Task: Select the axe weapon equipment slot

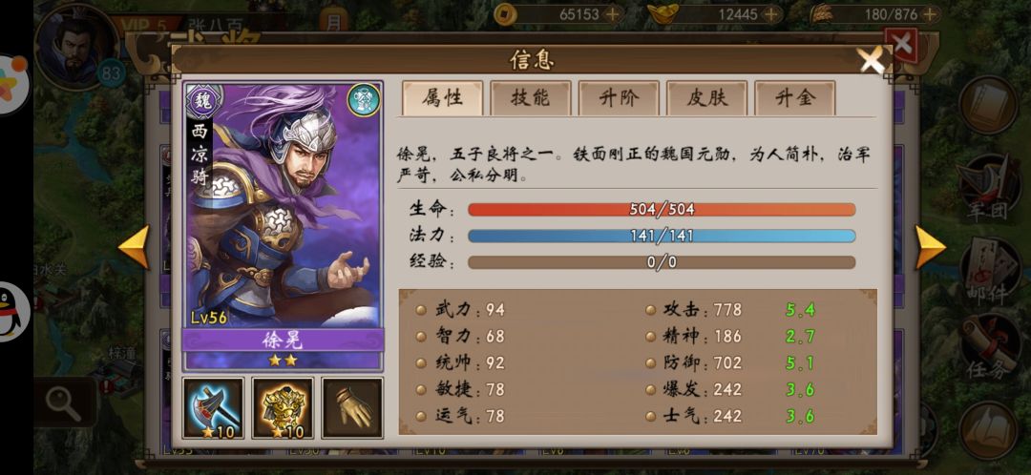Action: pyautogui.click(x=213, y=407)
